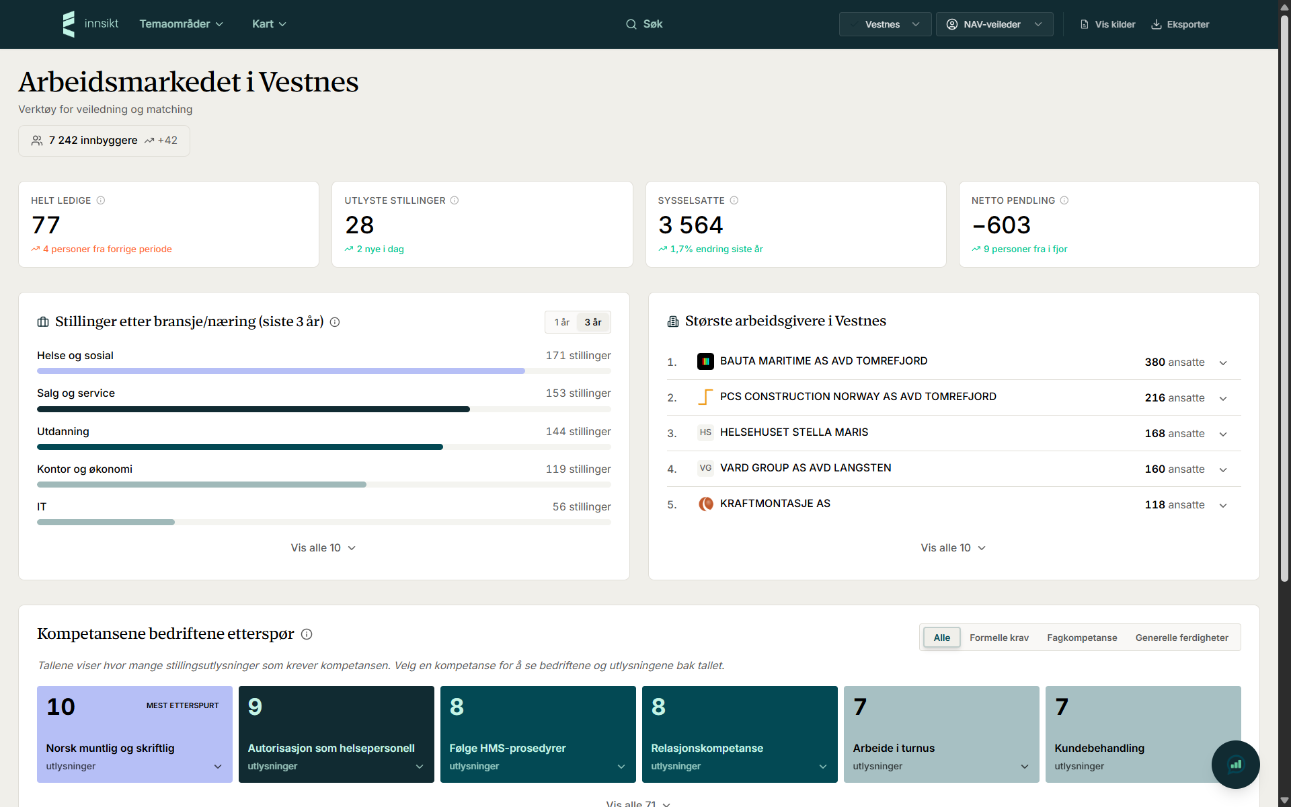Click the PCS Construction Norway logo icon
This screenshot has width=1291, height=807.
tap(705, 397)
